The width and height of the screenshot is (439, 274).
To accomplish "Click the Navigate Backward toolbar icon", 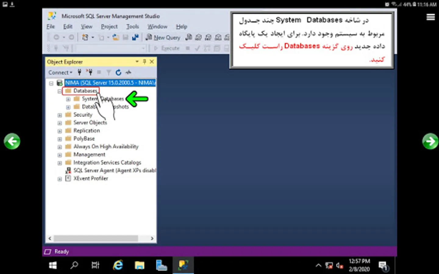I will click(x=56, y=37).
